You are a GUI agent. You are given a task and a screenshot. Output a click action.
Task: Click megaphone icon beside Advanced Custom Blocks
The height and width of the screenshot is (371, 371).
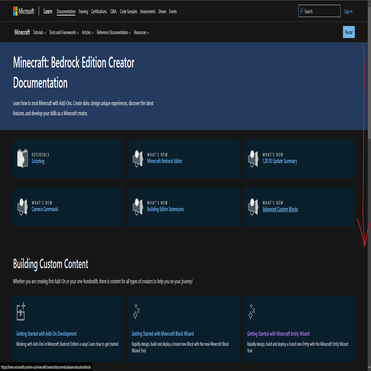point(253,207)
